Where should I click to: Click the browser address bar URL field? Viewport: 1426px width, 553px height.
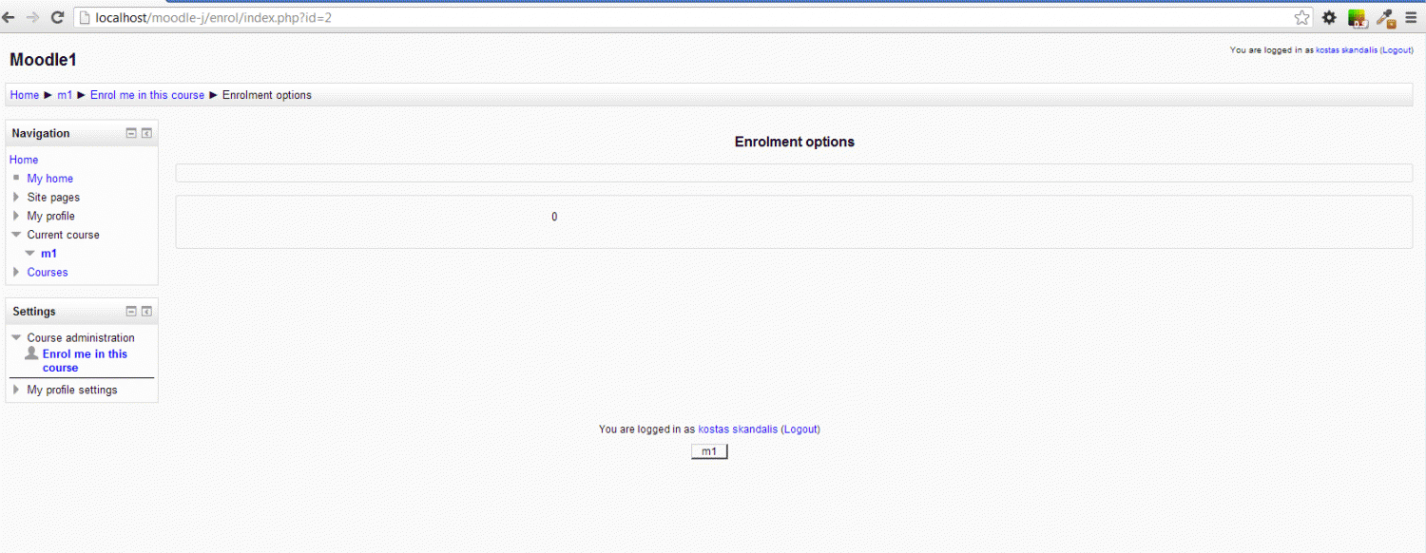665,17
